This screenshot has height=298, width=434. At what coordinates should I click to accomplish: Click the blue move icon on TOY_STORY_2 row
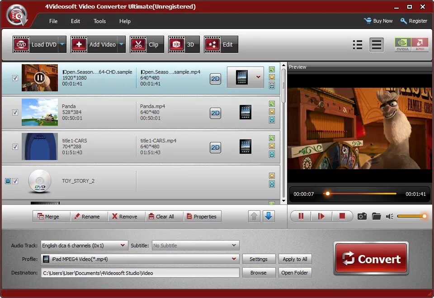272,184
